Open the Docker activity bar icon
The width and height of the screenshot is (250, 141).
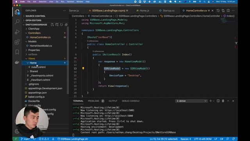[17, 62]
